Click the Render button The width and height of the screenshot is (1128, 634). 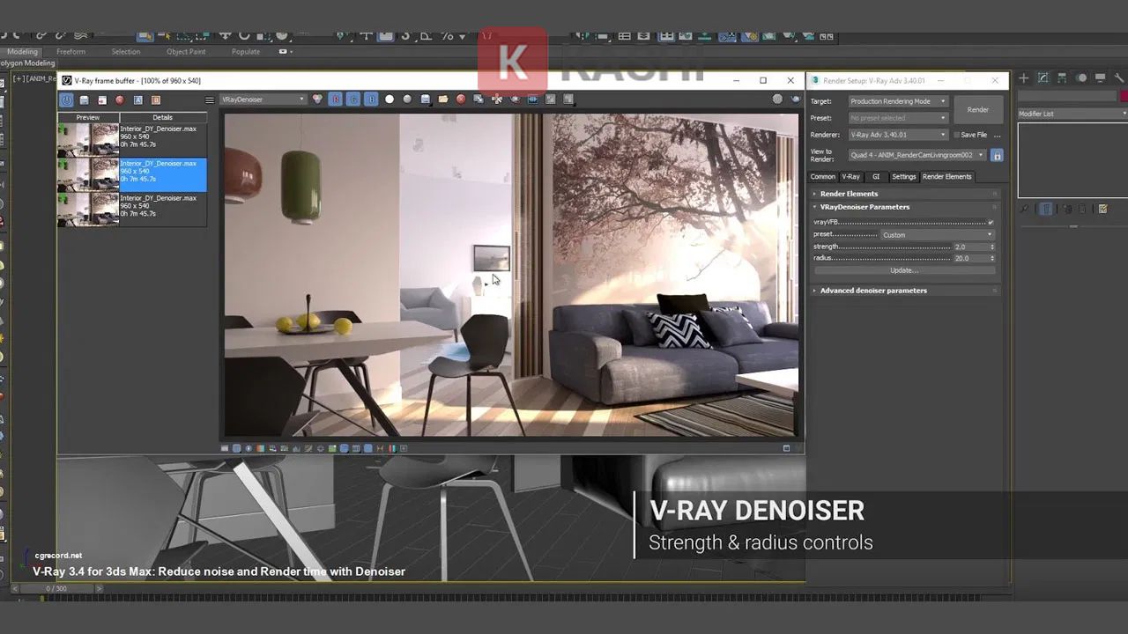click(978, 109)
